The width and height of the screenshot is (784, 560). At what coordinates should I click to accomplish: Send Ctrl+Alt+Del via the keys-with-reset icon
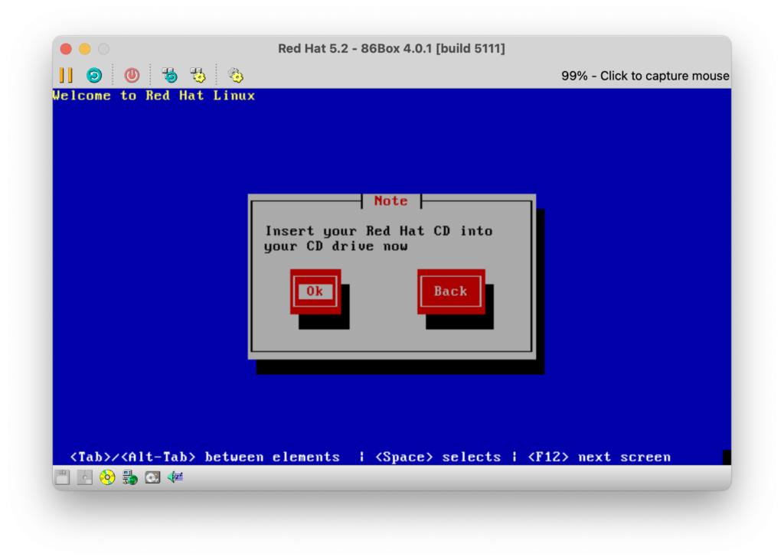(170, 76)
